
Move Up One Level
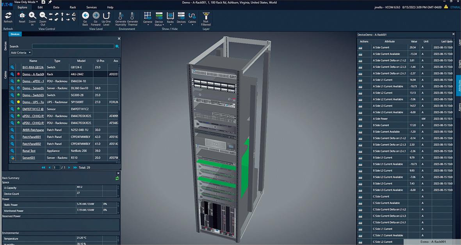point(106,18)
